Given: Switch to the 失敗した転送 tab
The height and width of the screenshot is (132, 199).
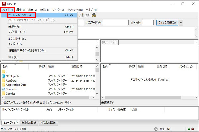Looking at the screenshot, I should (29, 123).
